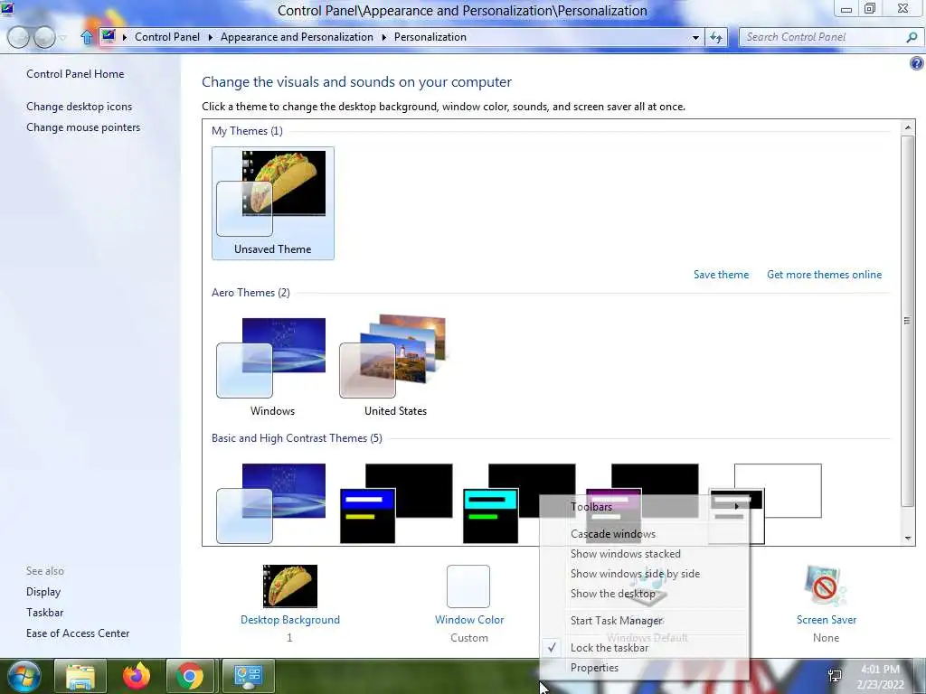Image resolution: width=926 pixels, height=694 pixels.
Task: Click the network icon in system tray
Action: [x=835, y=676]
